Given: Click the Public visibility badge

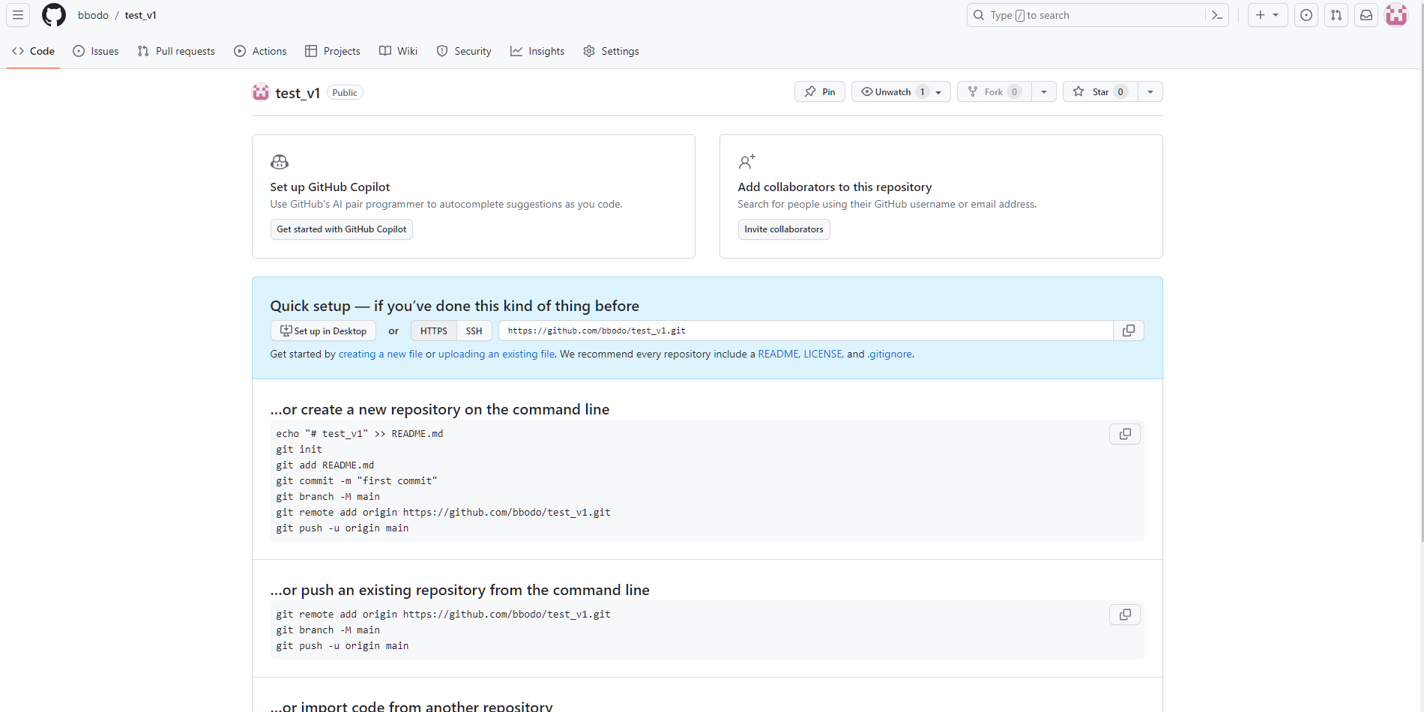Looking at the screenshot, I should [345, 92].
